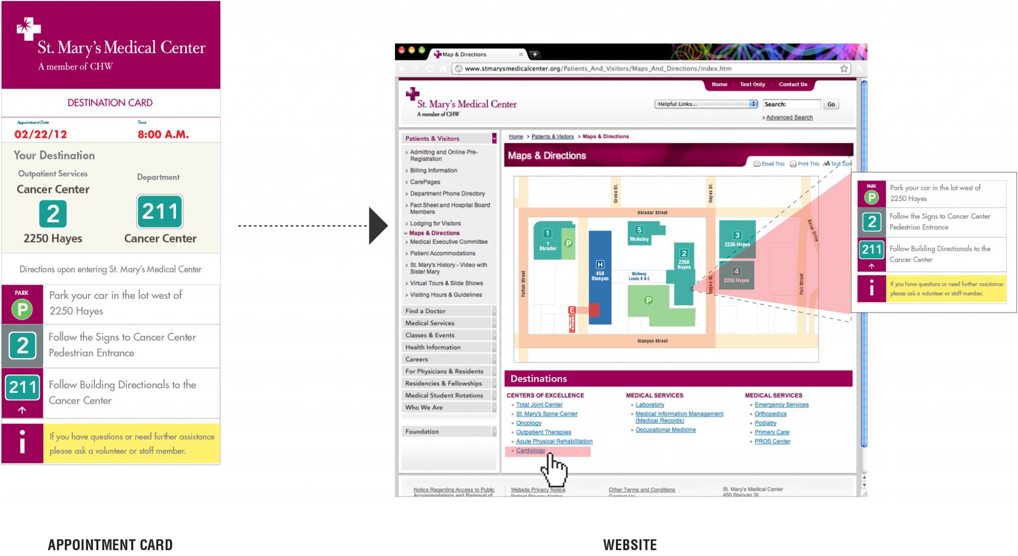
Task: Open the Contact Us top navigation tab
Action: 793,85
